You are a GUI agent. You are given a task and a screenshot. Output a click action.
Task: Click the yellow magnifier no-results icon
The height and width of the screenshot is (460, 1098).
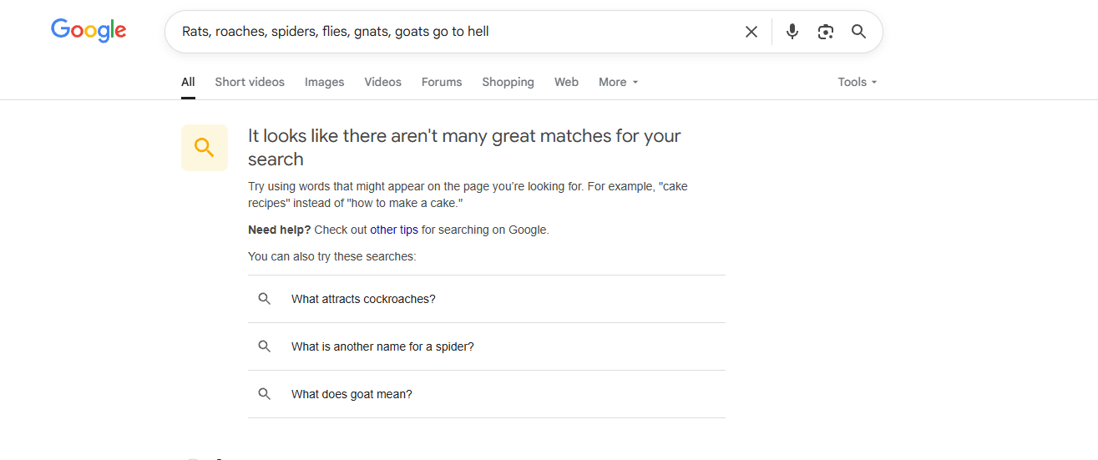(205, 148)
